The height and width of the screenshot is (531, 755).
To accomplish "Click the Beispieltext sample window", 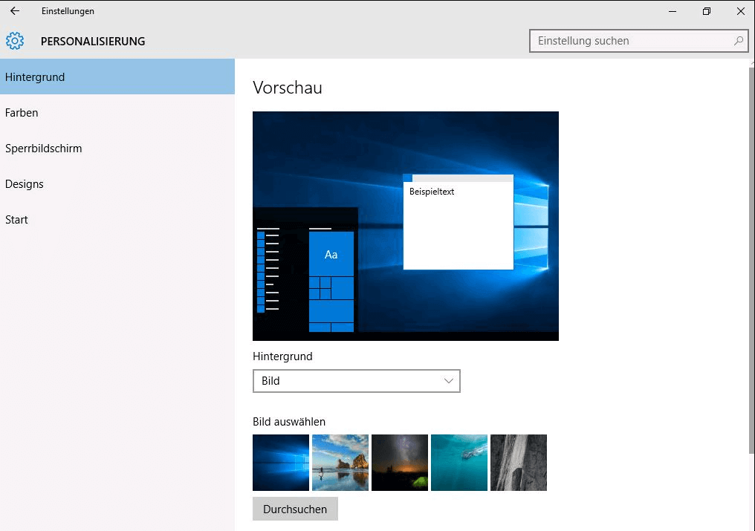I will click(458, 222).
